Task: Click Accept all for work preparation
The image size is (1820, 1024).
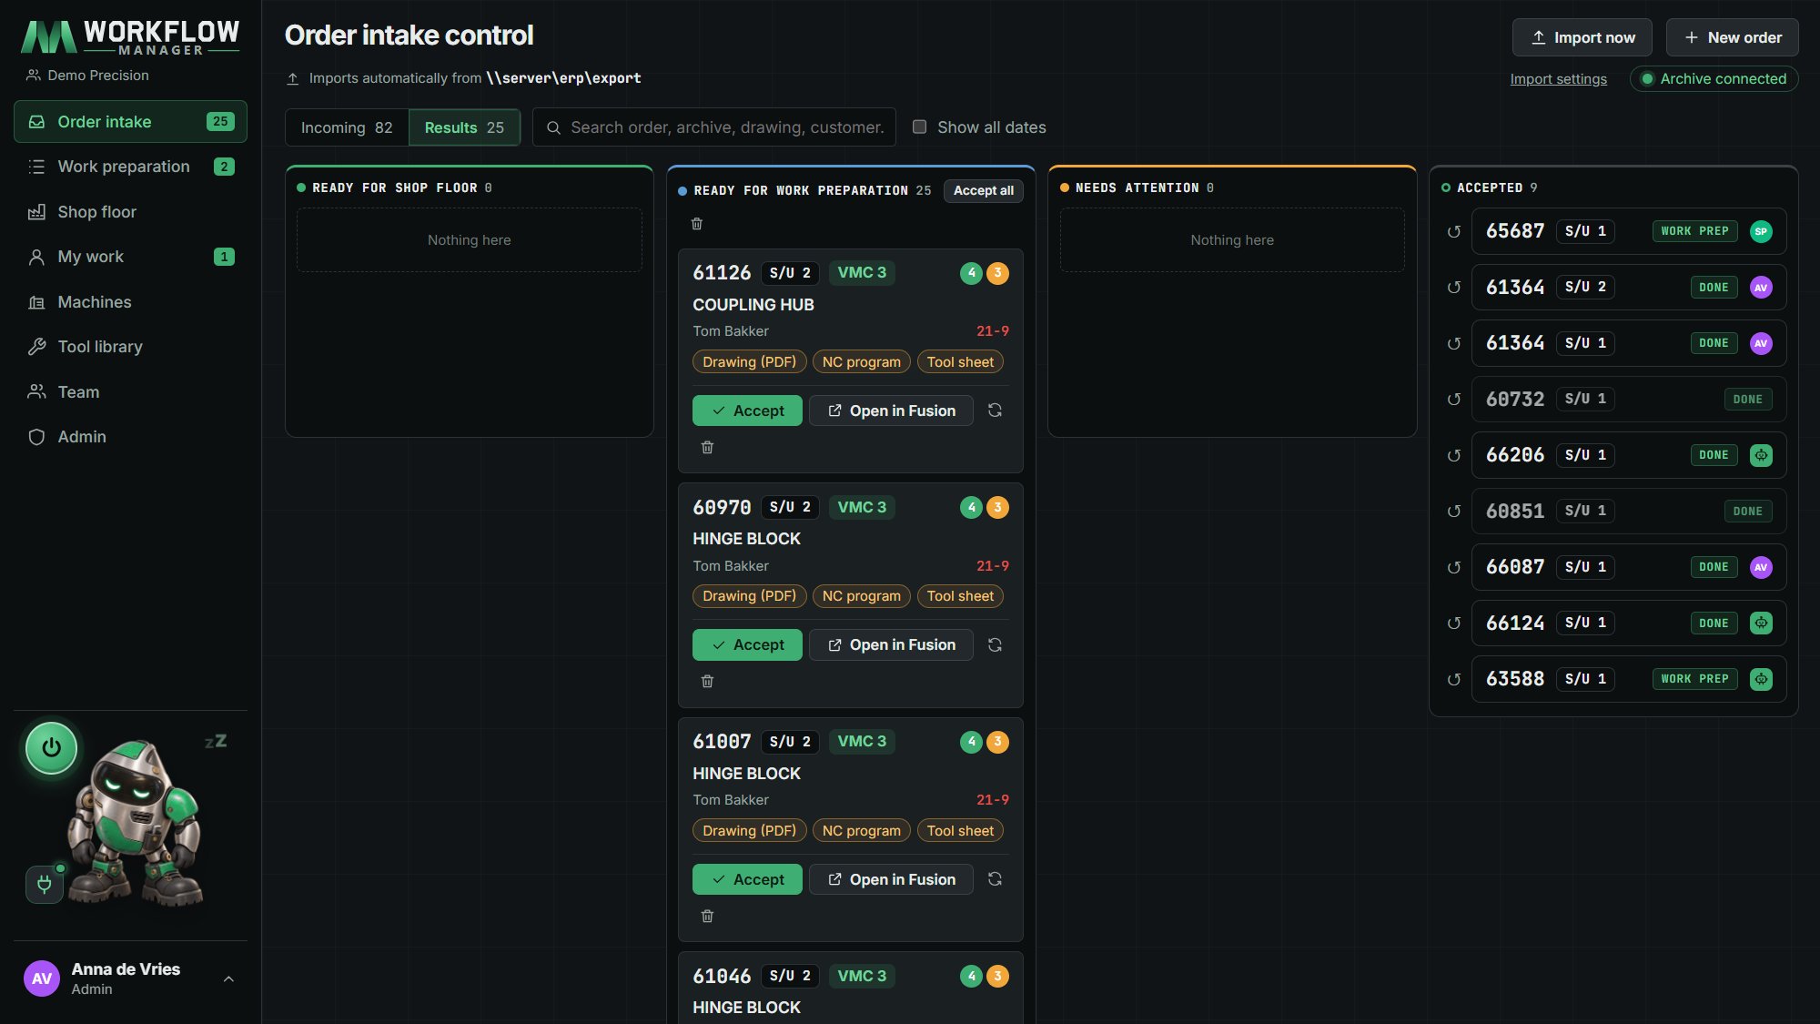Action: (x=983, y=190)
